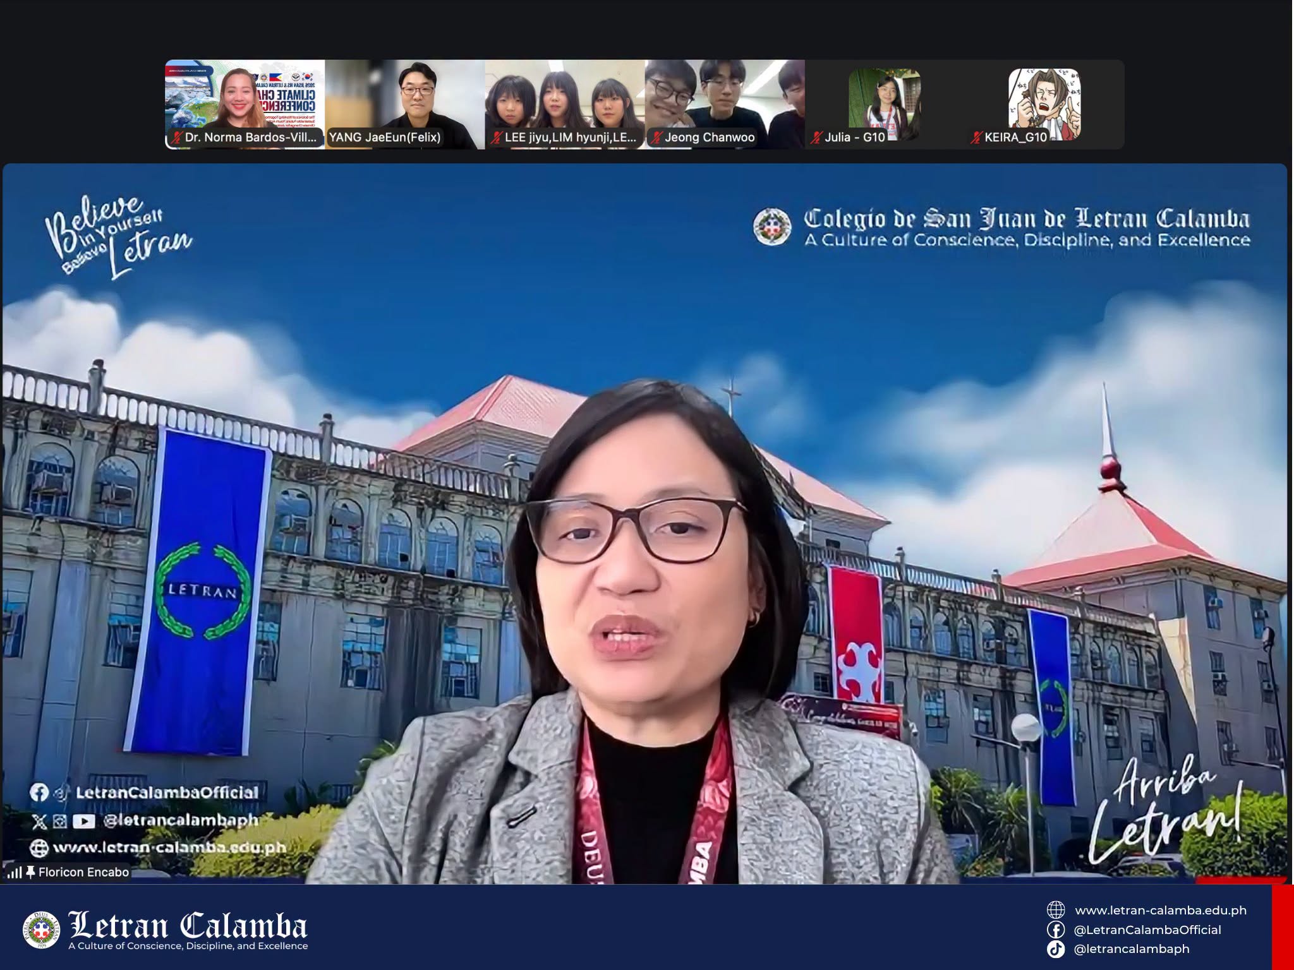Select KEIRA_G10 cartoon avatar thumbnail
Image resolution: width=1294 pixels, height=970 pixels.
pyautogui.click(x=1044, y=104)
